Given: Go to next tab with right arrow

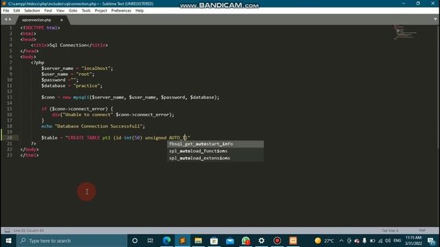Looking at the screenshot, I should (10, 19).
